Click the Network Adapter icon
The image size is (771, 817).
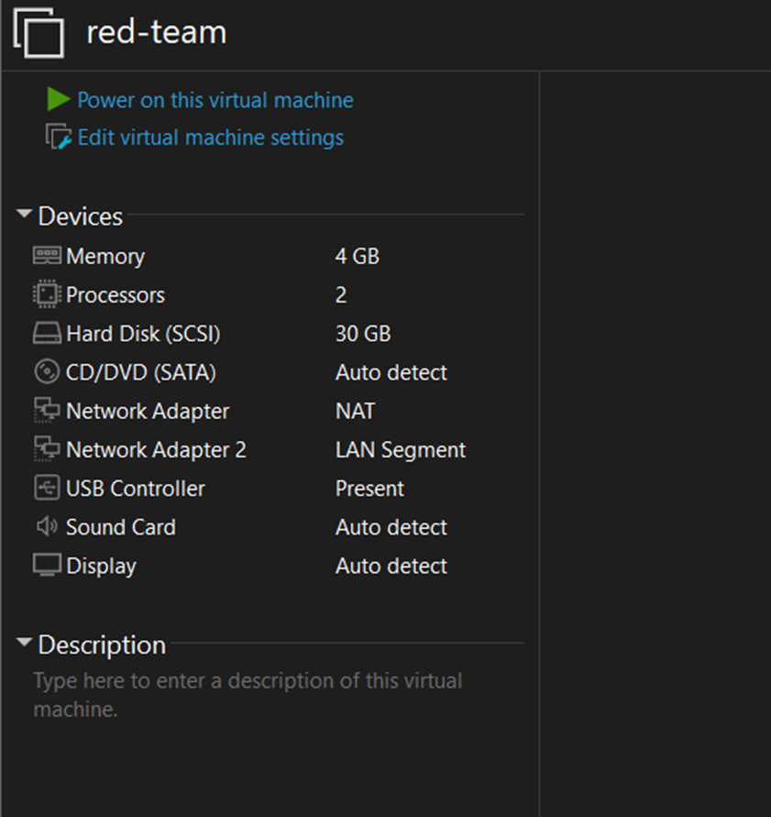[x=47, y=411]
